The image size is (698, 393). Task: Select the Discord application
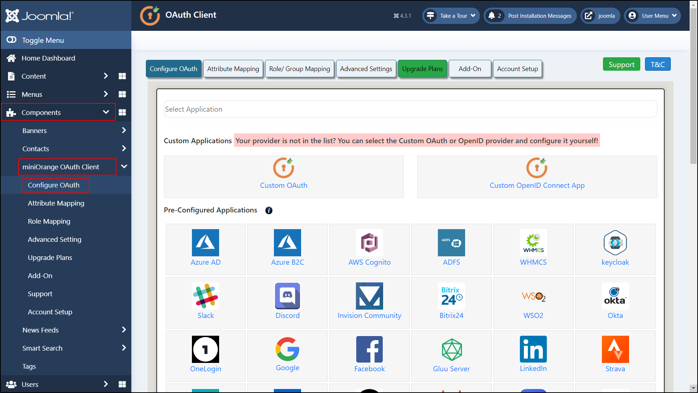[x=287, y=302]
